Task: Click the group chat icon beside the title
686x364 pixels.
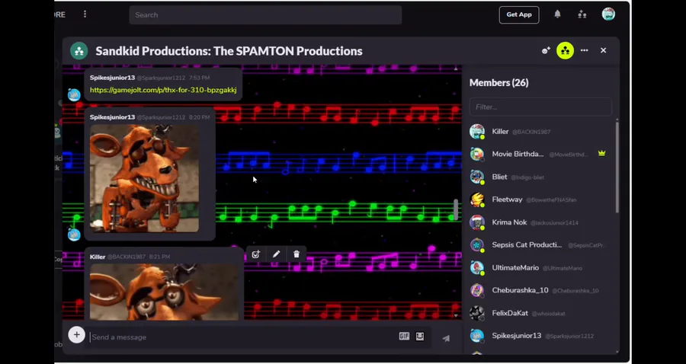Action: [x=79, y=51]
